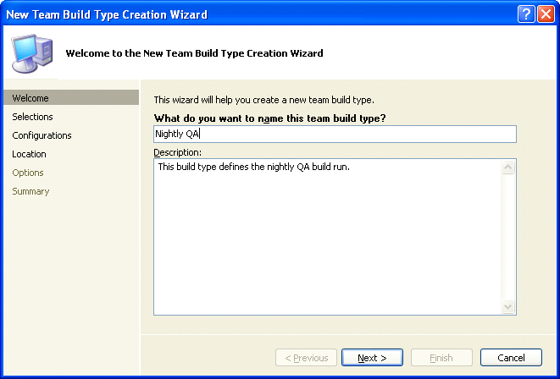Screen dimensions: 560x379
Task: Close the wizard with the red X button
Action: tap(545, 14)
